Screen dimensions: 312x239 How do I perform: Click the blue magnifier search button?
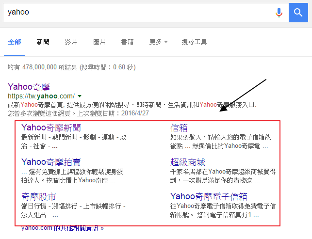(298, 13)
